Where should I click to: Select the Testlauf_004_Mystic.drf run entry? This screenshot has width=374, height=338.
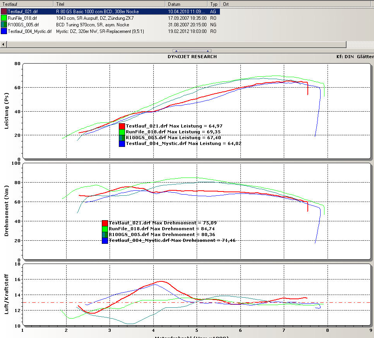pos(30,31)
